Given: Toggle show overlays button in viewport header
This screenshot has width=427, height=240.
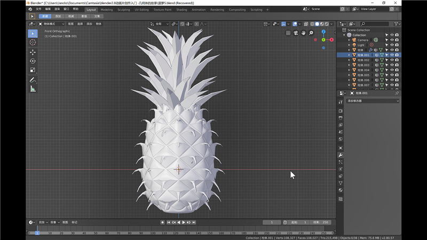Looking at the screenshot, I should [x=295, y=24].
